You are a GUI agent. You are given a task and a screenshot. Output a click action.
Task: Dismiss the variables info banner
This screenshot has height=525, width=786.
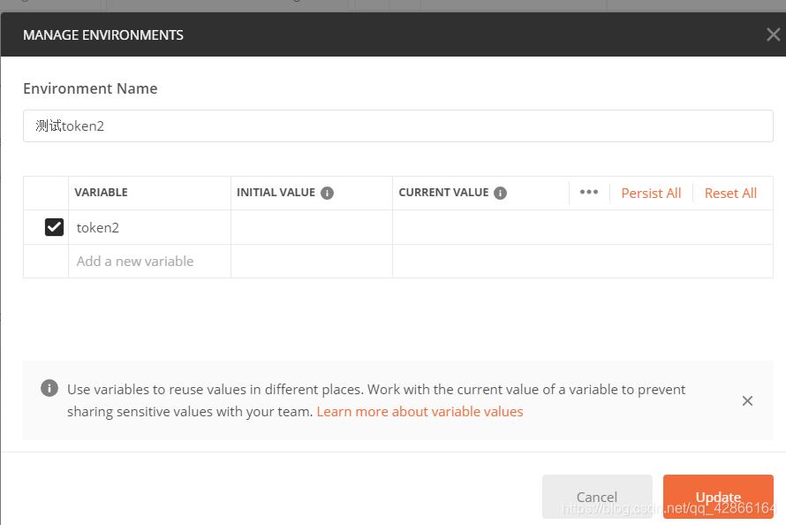(747, 400)
